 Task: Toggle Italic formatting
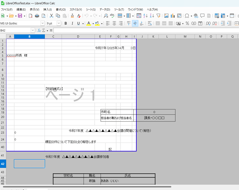(72, 23)
